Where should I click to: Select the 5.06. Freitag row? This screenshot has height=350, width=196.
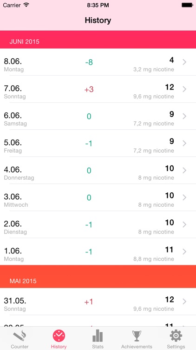coord(98,143)
